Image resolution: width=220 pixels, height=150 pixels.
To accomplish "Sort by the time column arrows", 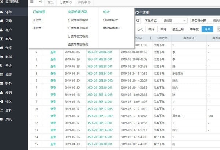I will 150,38.
